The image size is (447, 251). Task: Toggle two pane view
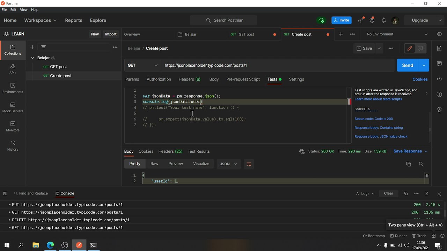click(x=433, y=236)
